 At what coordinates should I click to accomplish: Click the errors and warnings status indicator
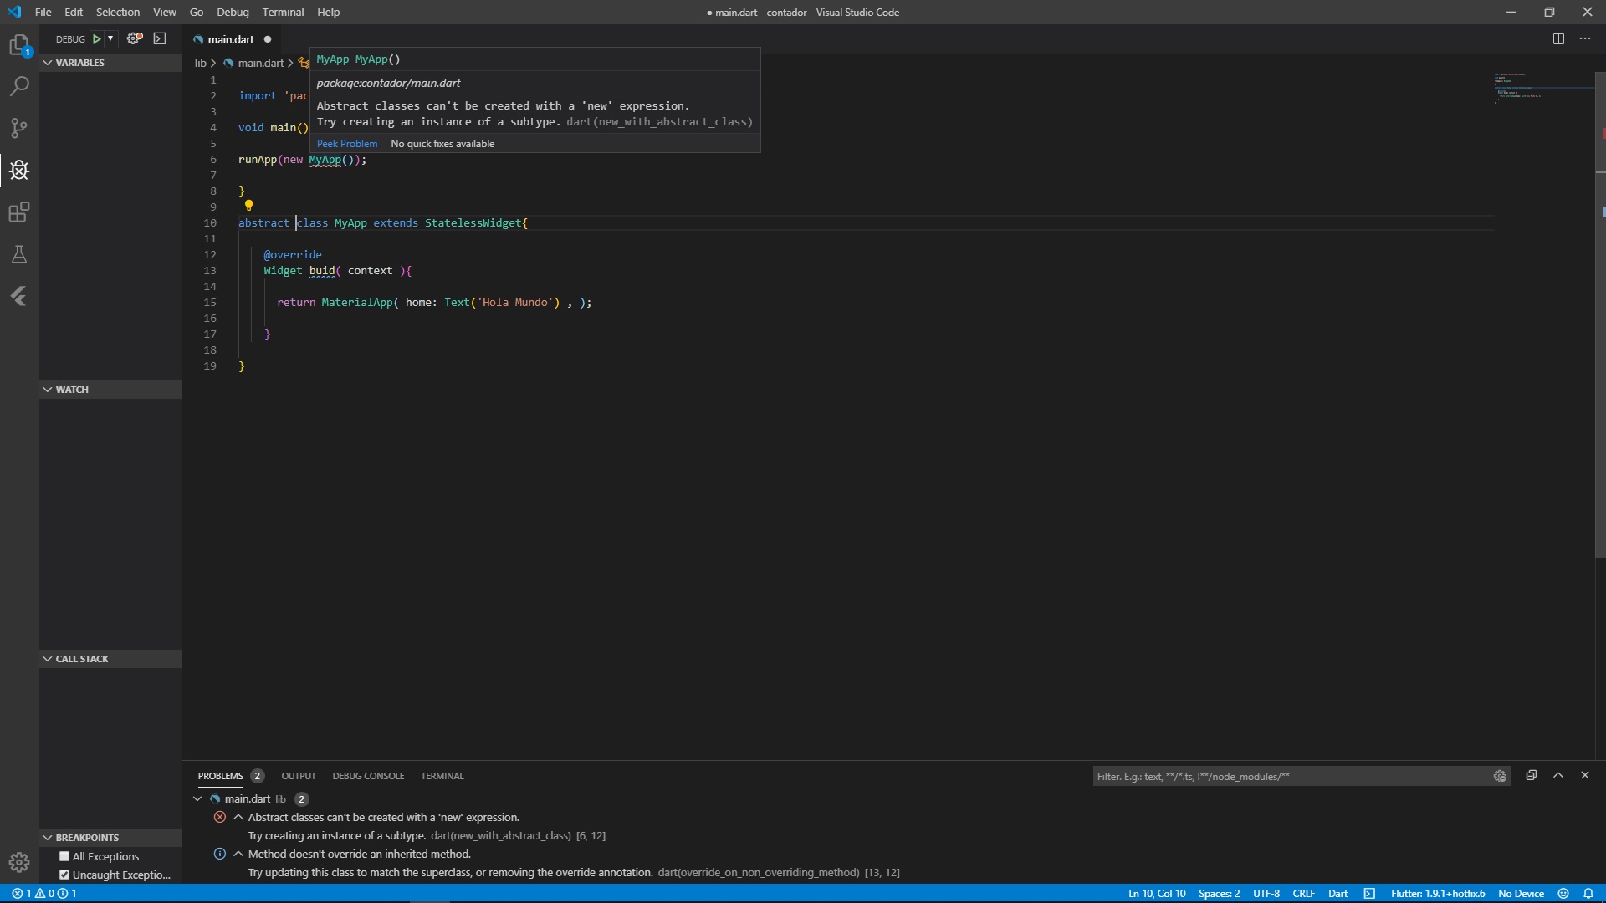coord(44,893)
